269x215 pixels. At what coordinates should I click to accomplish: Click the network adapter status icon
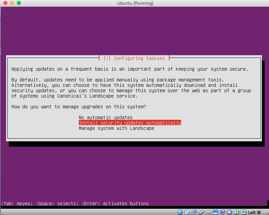tap(194, 212)
